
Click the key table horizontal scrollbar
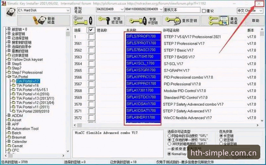(167, 125)
